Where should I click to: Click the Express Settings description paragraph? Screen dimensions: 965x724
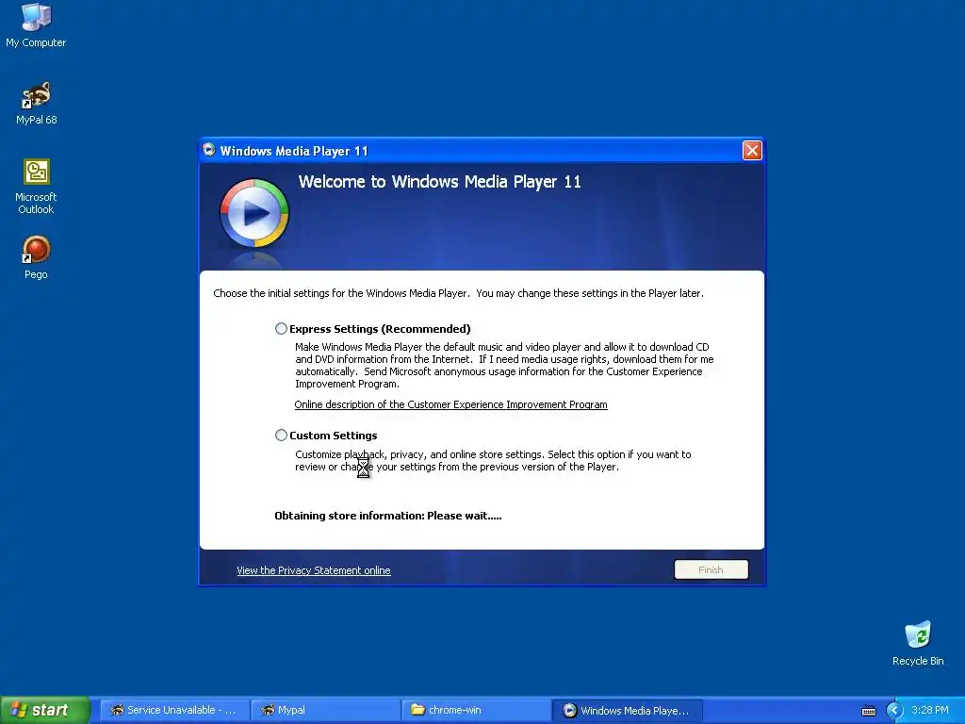point(504,365)
